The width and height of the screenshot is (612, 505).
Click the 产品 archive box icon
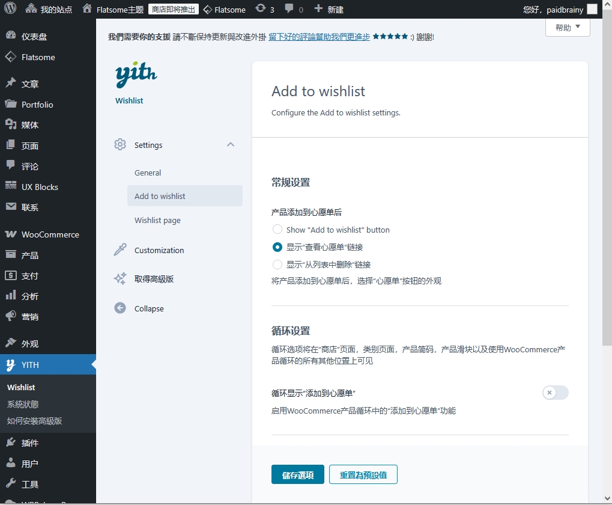(x=11, y=255)
